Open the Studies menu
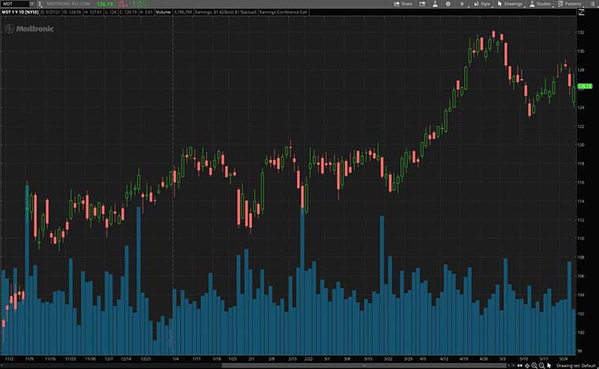The height and width of the screenshot is (369, 599). (540, 4)
